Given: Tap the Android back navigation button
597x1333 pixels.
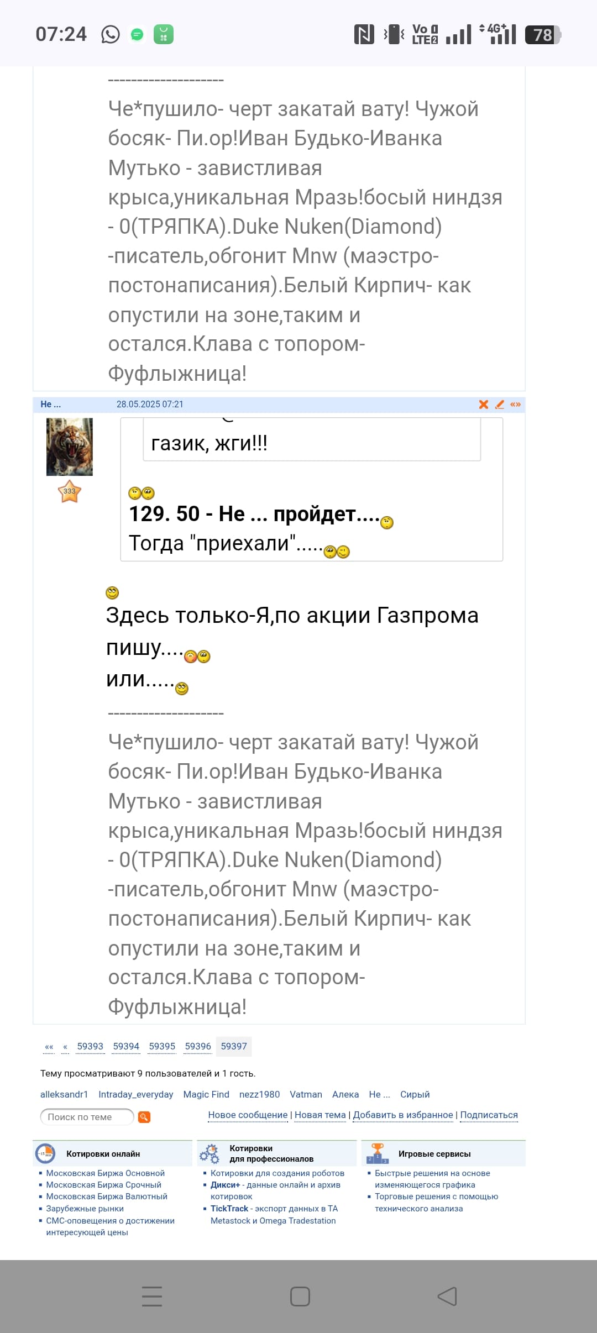Looking at the screenshot, I should pos(447,1297).
